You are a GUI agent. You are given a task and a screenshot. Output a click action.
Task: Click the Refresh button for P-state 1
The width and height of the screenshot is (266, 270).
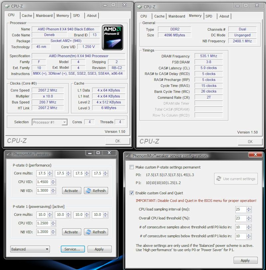point(96,232)
